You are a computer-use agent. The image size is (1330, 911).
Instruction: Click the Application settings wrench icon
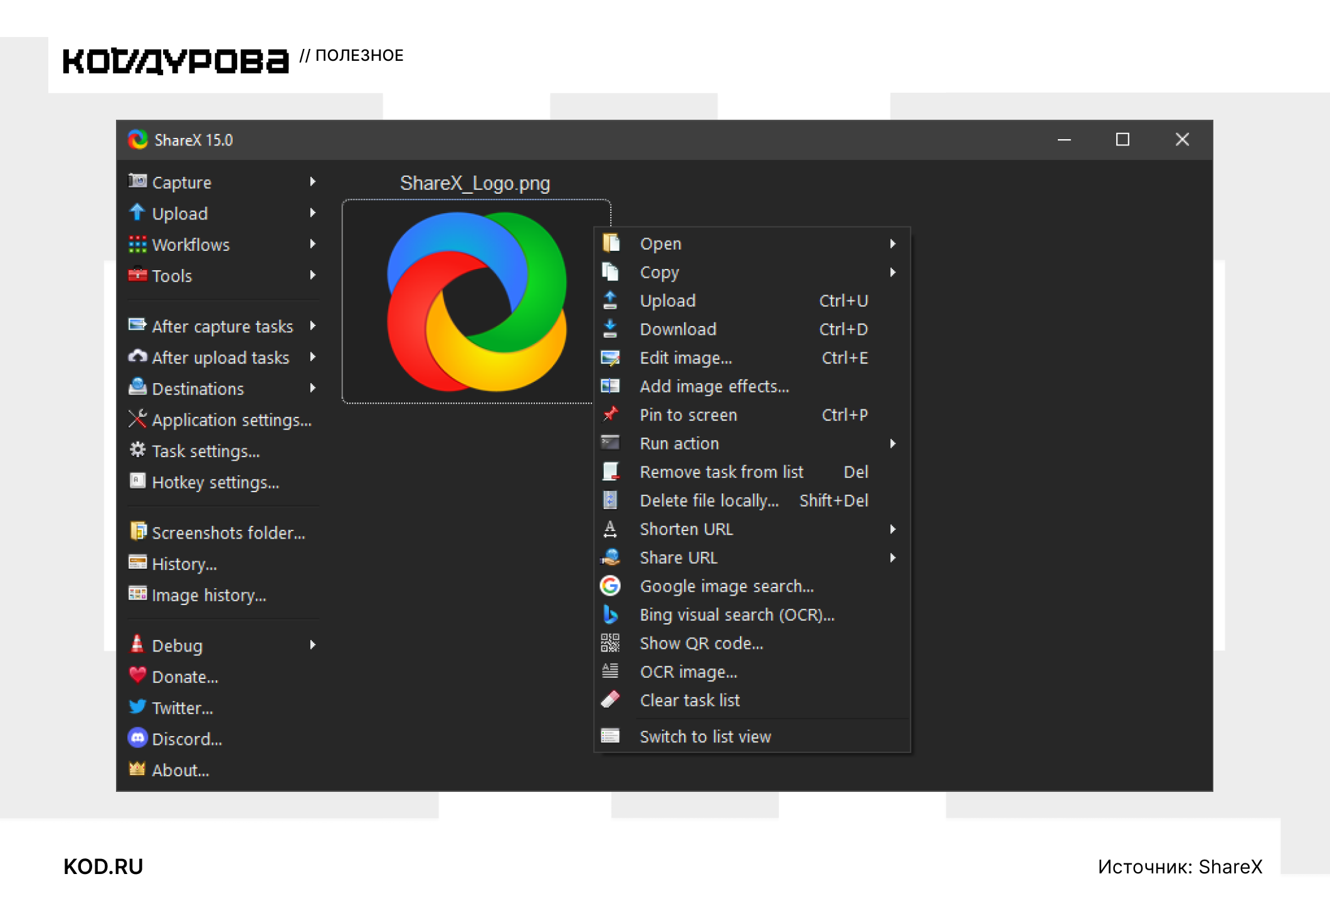click(x=137, y=418)
